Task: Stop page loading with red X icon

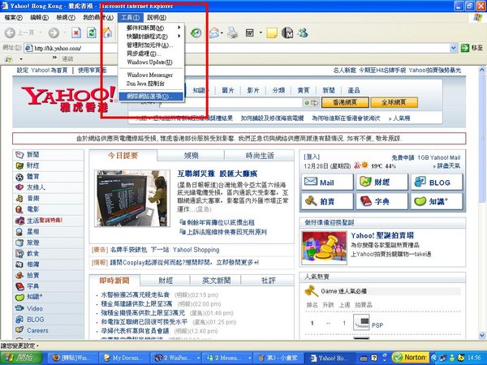Action: tap(76, 32)
